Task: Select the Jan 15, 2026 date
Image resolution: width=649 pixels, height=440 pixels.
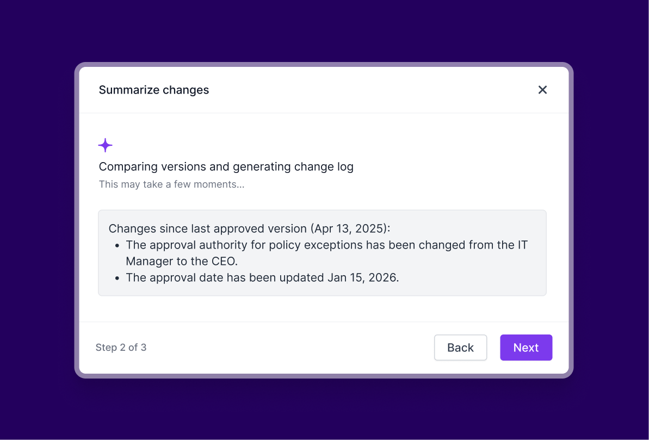Action: tap(362, 277)
